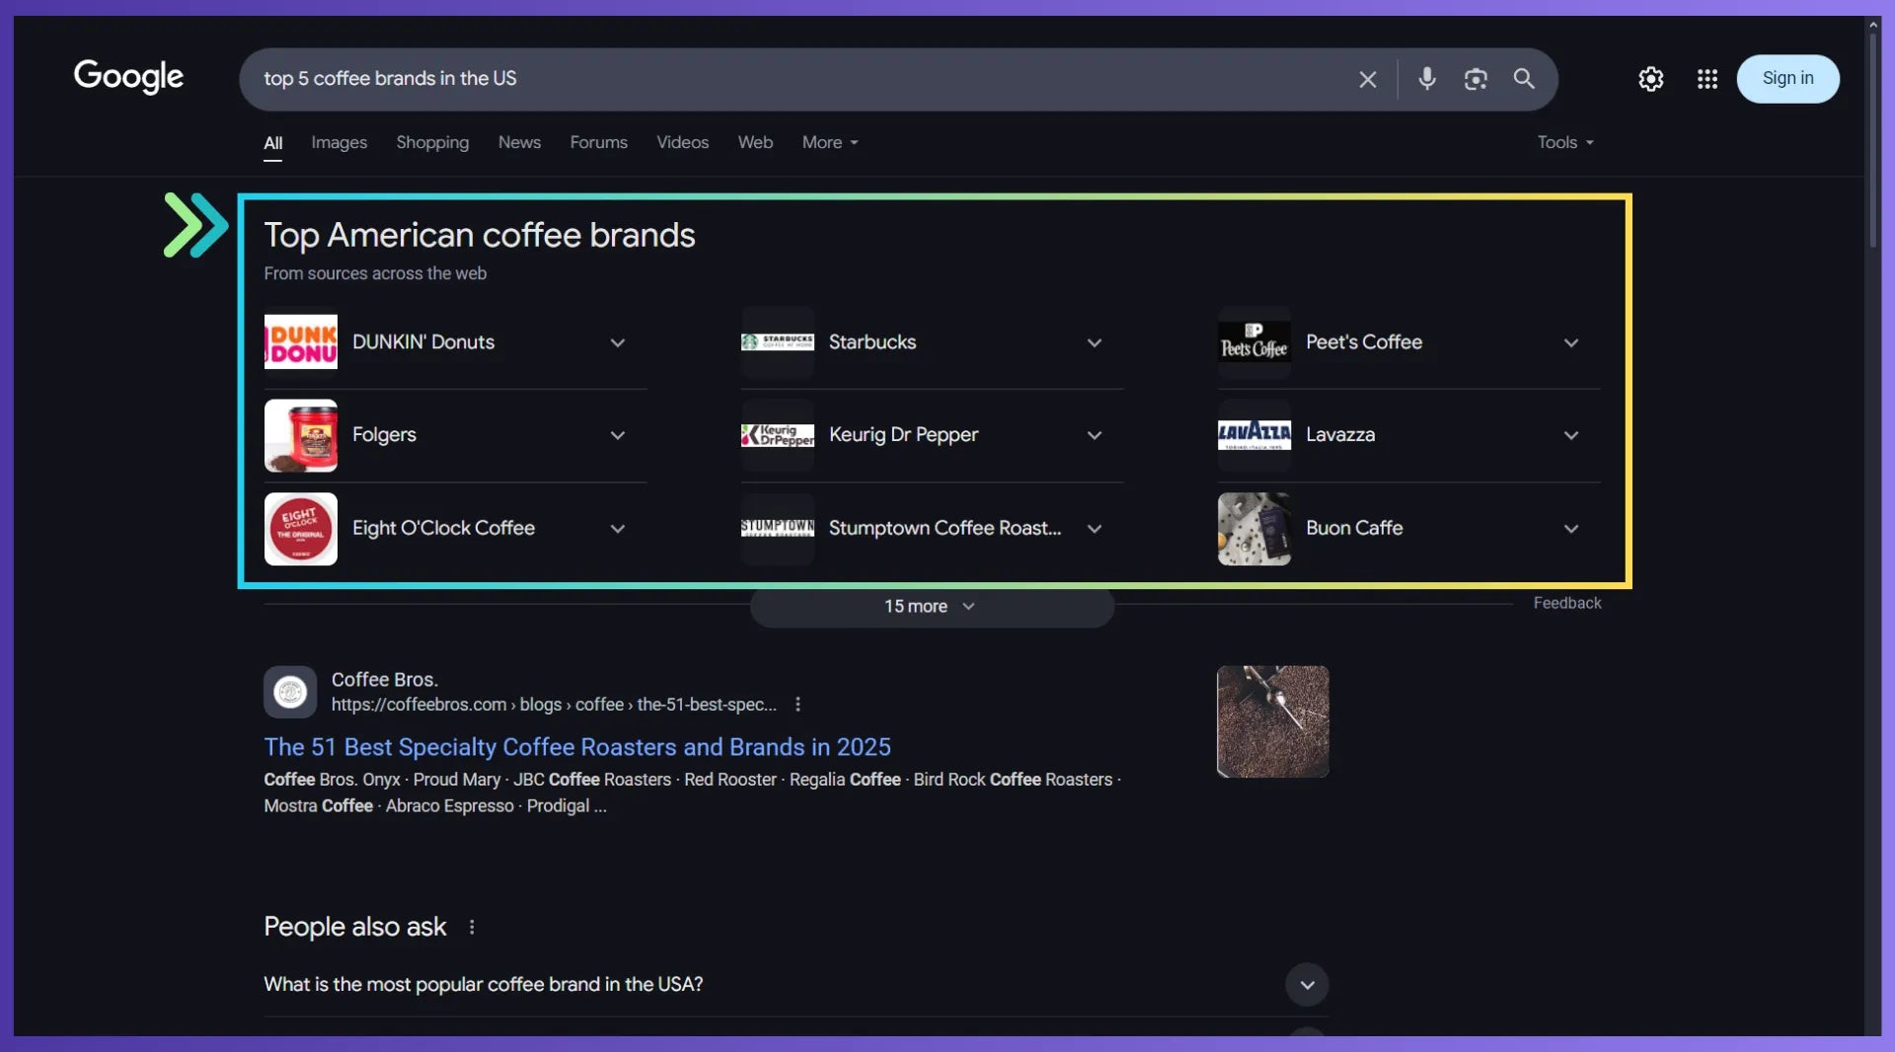This screenshot has height=1052, width=1895.
Task: Expand the Lavazza entry chevron
Action: pos(1571,435)
